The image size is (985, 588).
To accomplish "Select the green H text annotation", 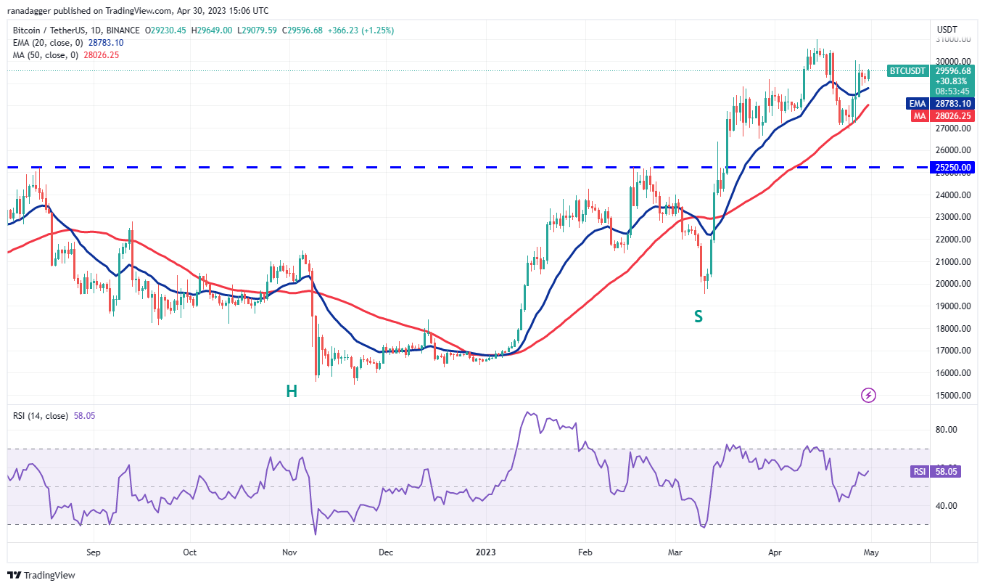I will [x=291, y=391].
